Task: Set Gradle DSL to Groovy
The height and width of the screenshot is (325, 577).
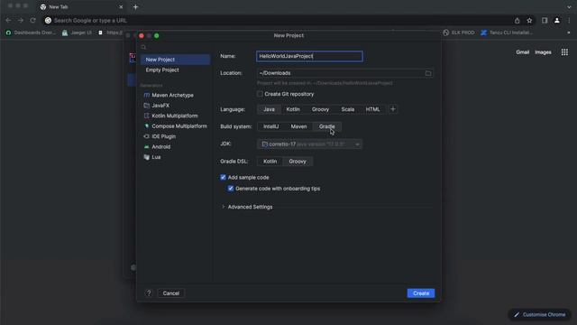Action: tap(298, 162)
